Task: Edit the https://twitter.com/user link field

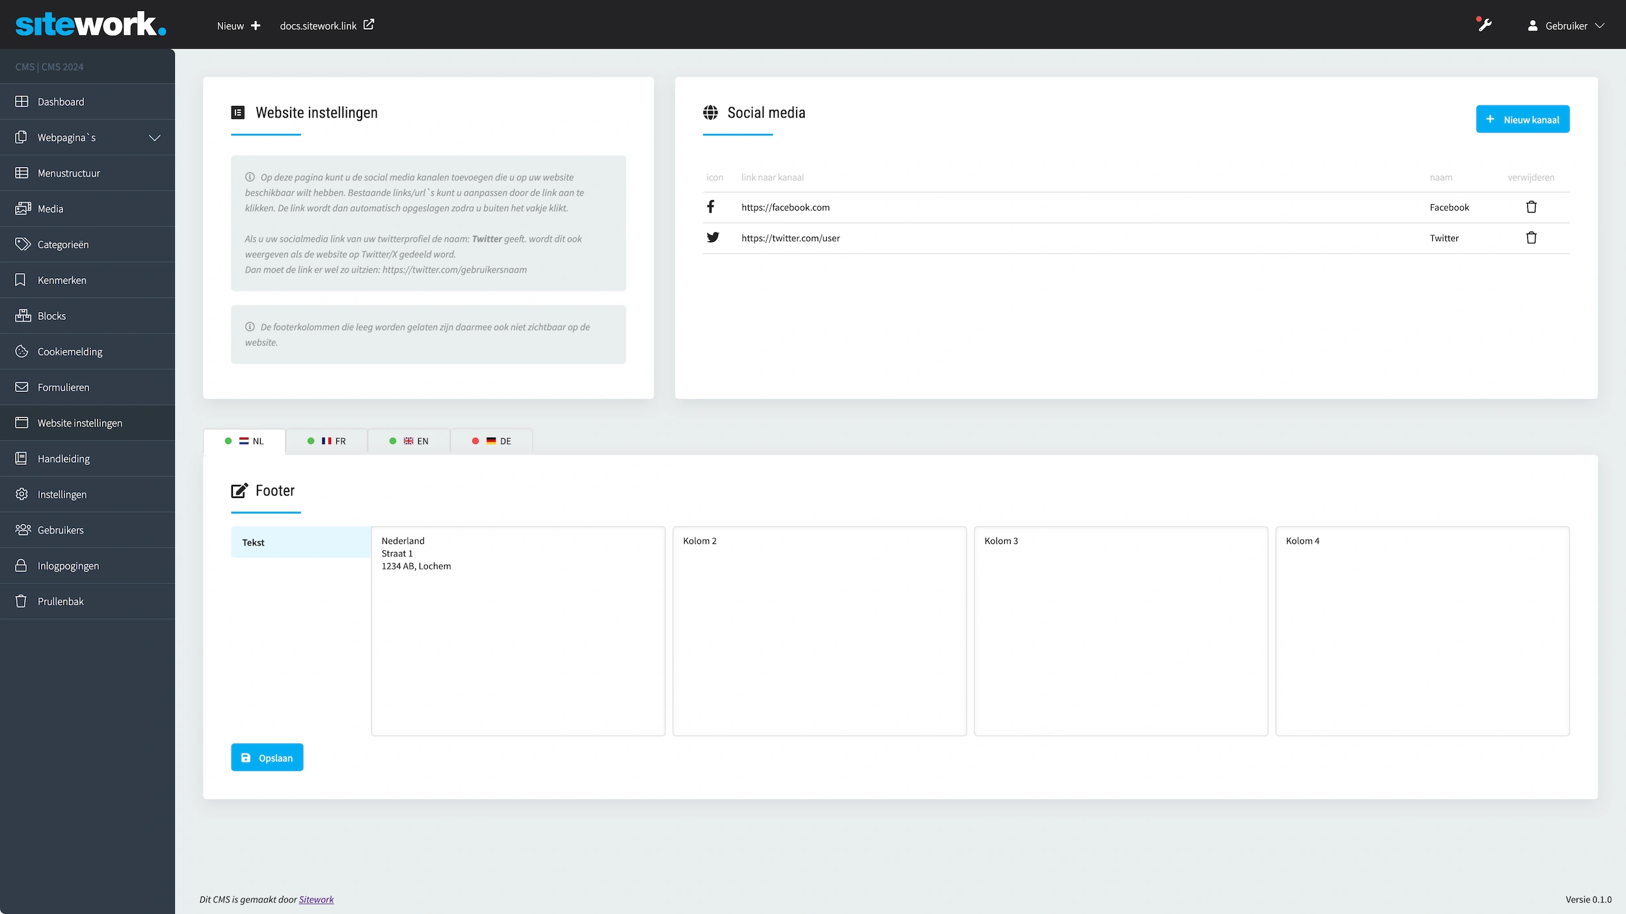Action: (x=790, y=238)
